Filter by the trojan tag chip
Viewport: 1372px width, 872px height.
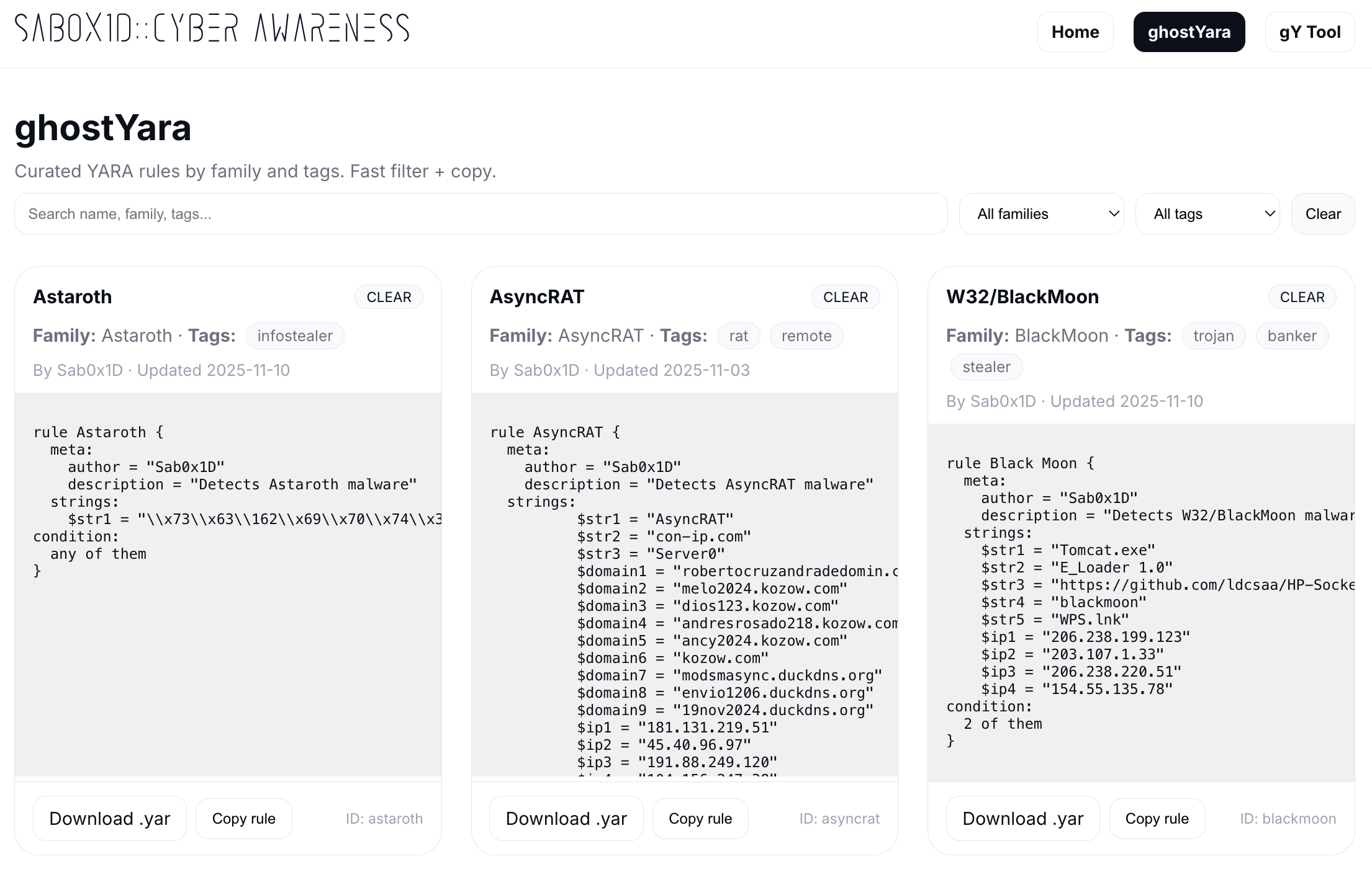[1213, 336]
